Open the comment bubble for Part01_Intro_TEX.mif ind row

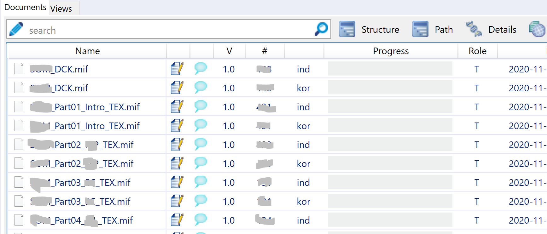click(x=201, y=107)
